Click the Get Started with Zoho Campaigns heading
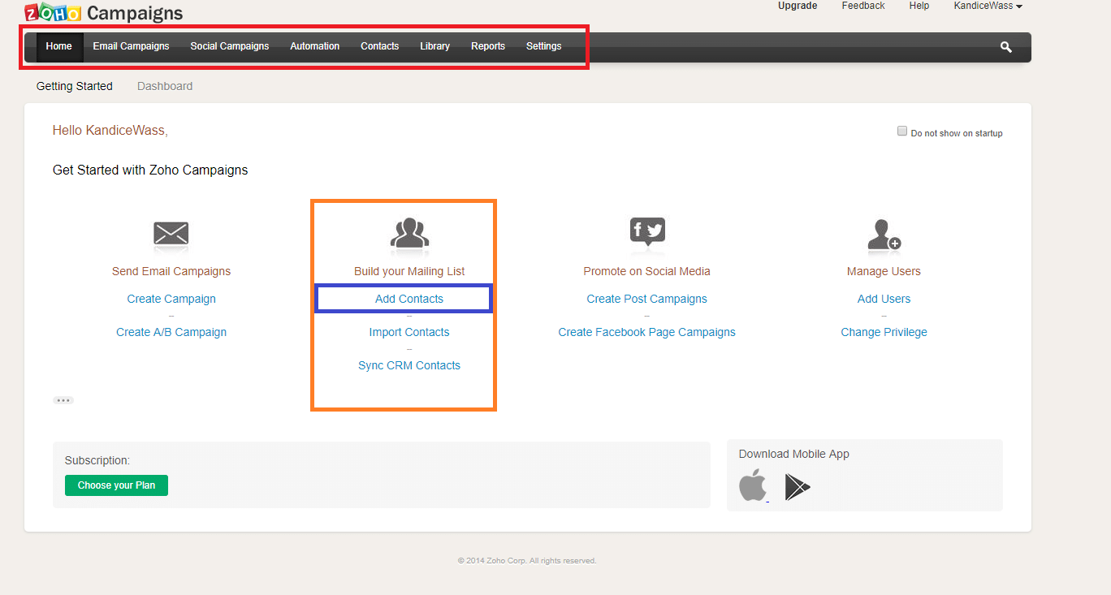 [150, 170]
